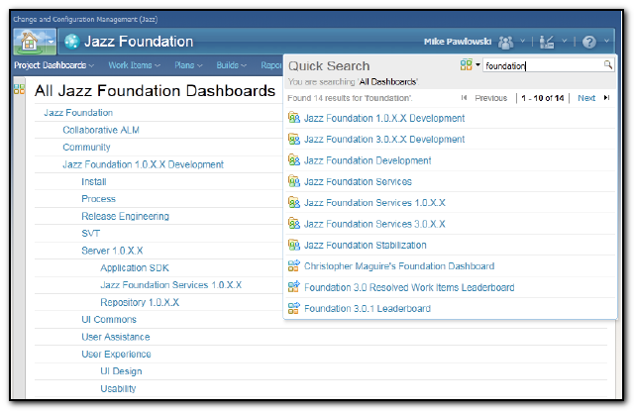Open the Application SDK dashboard link
634x411 pixels.
(x=135, y=268)
